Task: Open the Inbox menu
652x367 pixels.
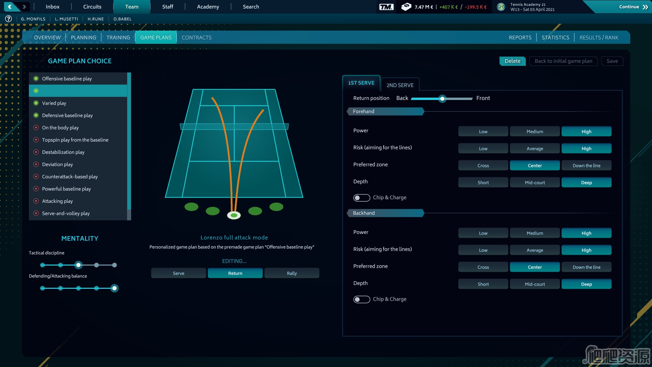Action: (x=53, y=7)
